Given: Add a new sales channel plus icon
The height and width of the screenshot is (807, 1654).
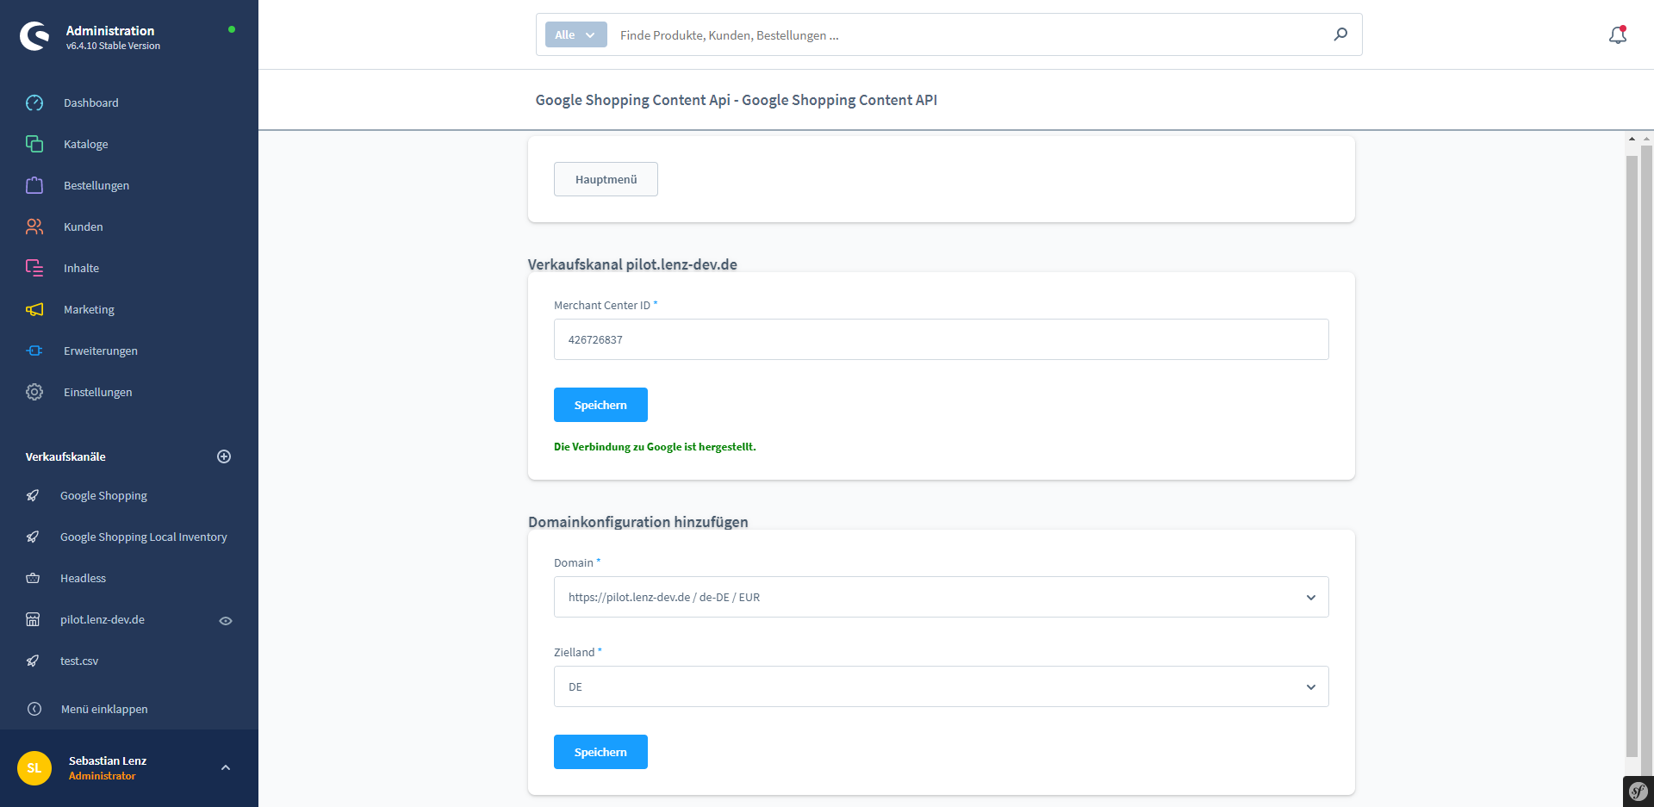Looking at the screenshot, I should click(224, 456).
